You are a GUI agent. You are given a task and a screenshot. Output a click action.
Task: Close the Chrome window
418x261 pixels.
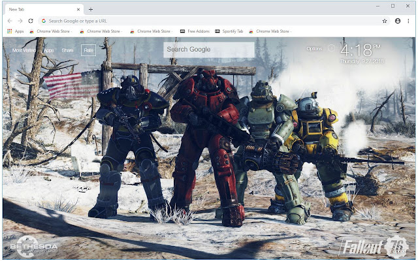[x=408, y=6]
